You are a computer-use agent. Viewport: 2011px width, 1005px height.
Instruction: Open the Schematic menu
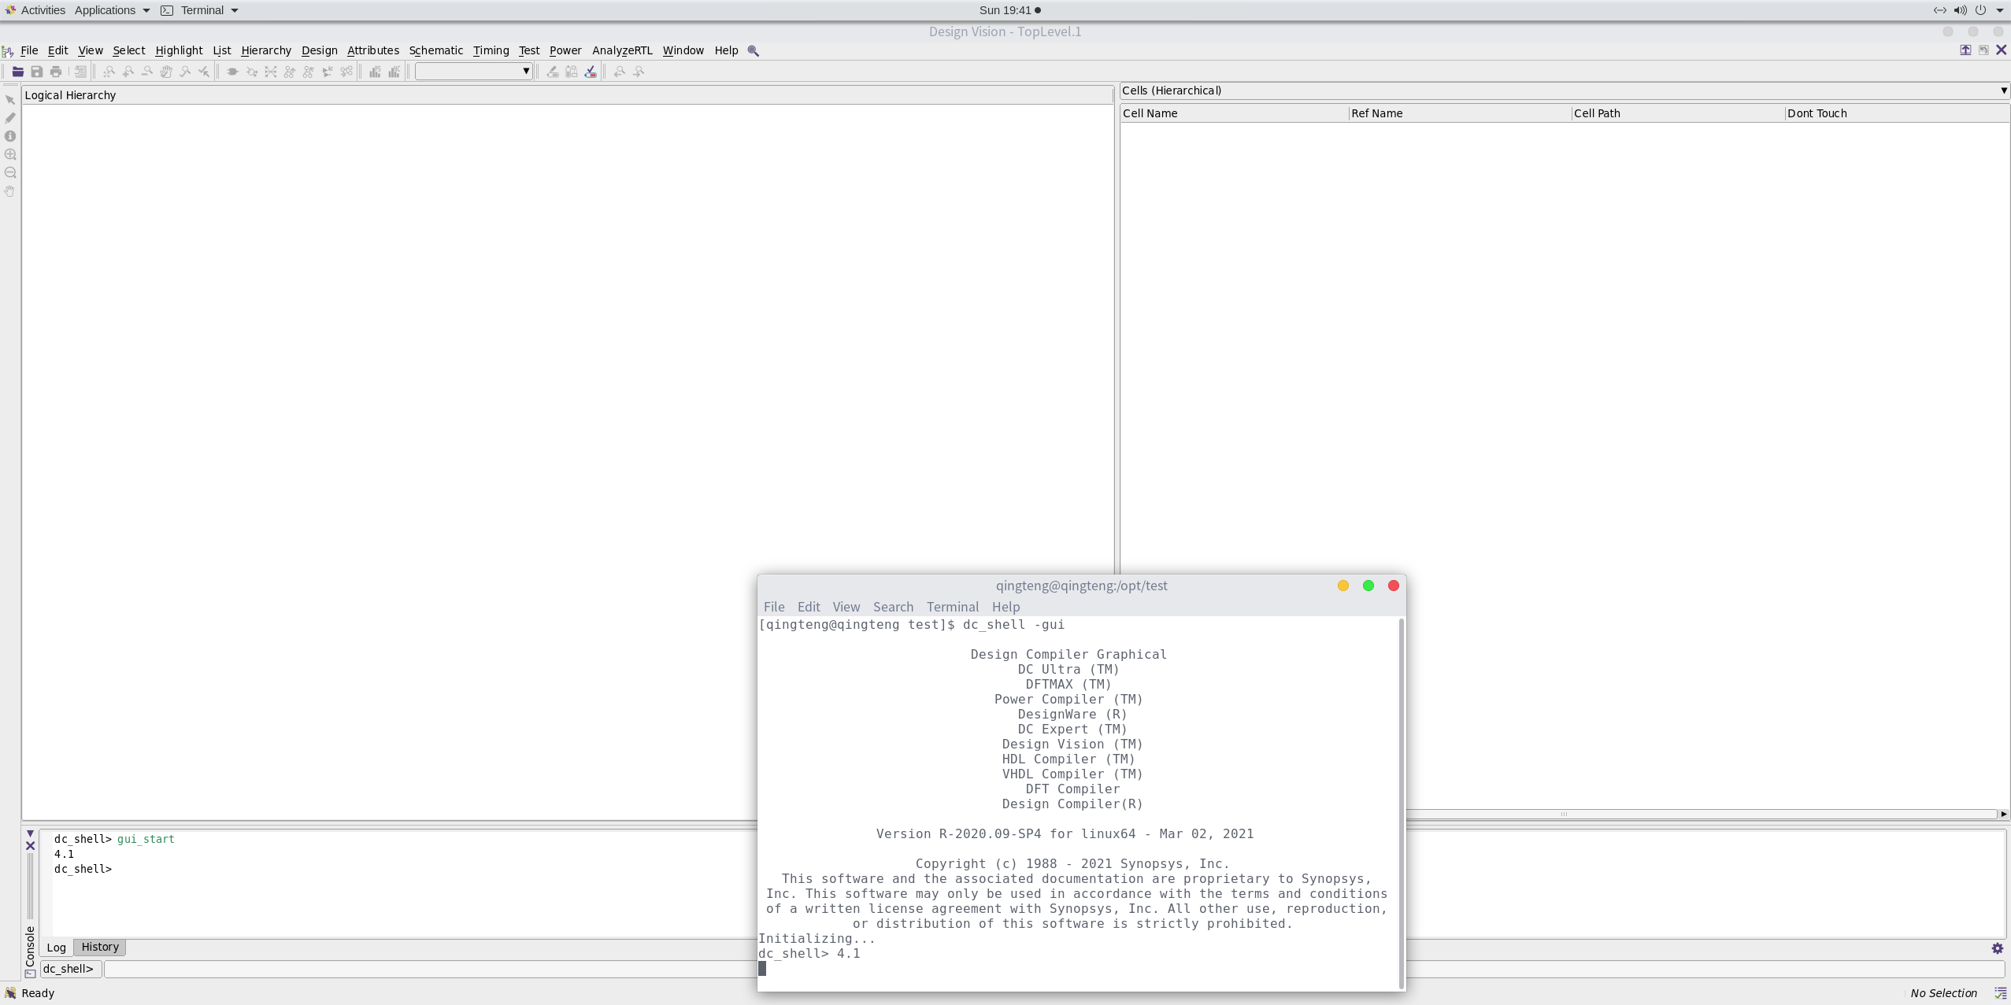coord(435,50)
